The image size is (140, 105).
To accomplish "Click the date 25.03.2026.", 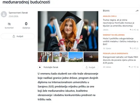I will click(13, 16).
